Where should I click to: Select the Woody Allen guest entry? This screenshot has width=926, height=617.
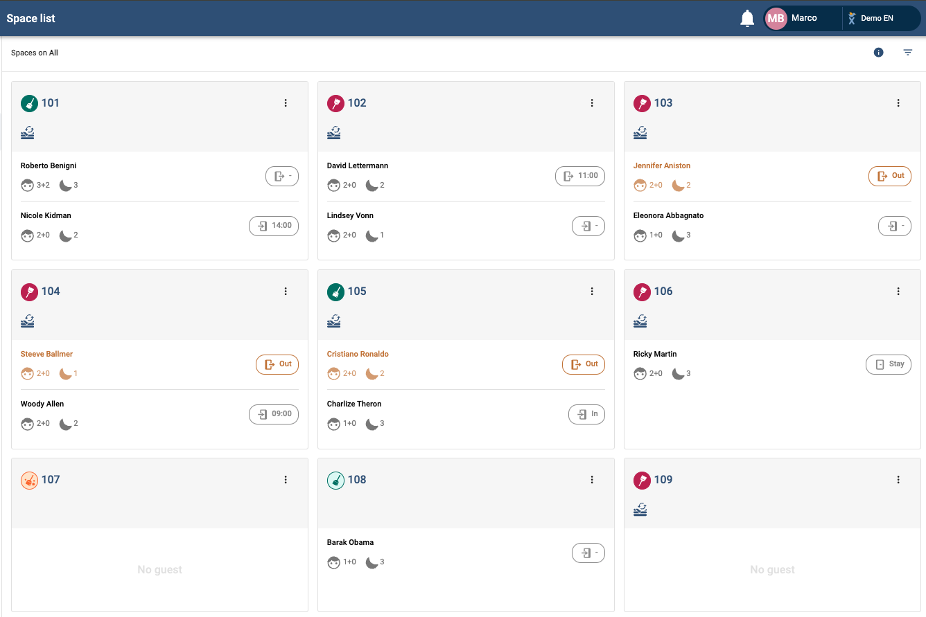click(x=42, y=404)
